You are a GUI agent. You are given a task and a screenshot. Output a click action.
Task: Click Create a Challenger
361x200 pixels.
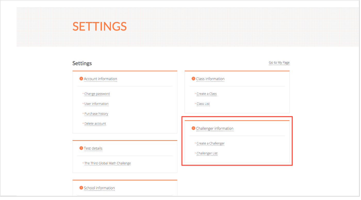pos(210,143)
